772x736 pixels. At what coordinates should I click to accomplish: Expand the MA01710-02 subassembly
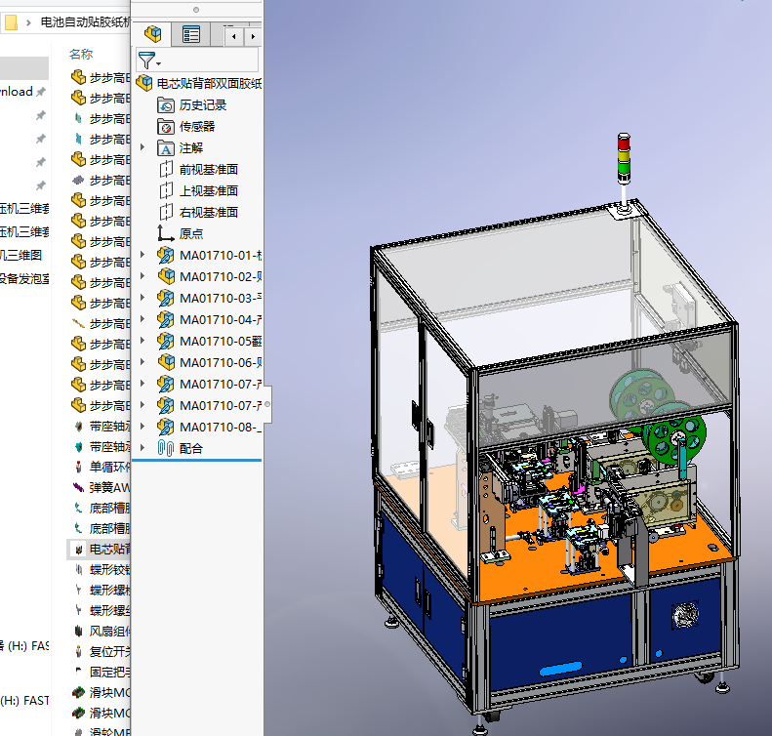pos(142,275)
